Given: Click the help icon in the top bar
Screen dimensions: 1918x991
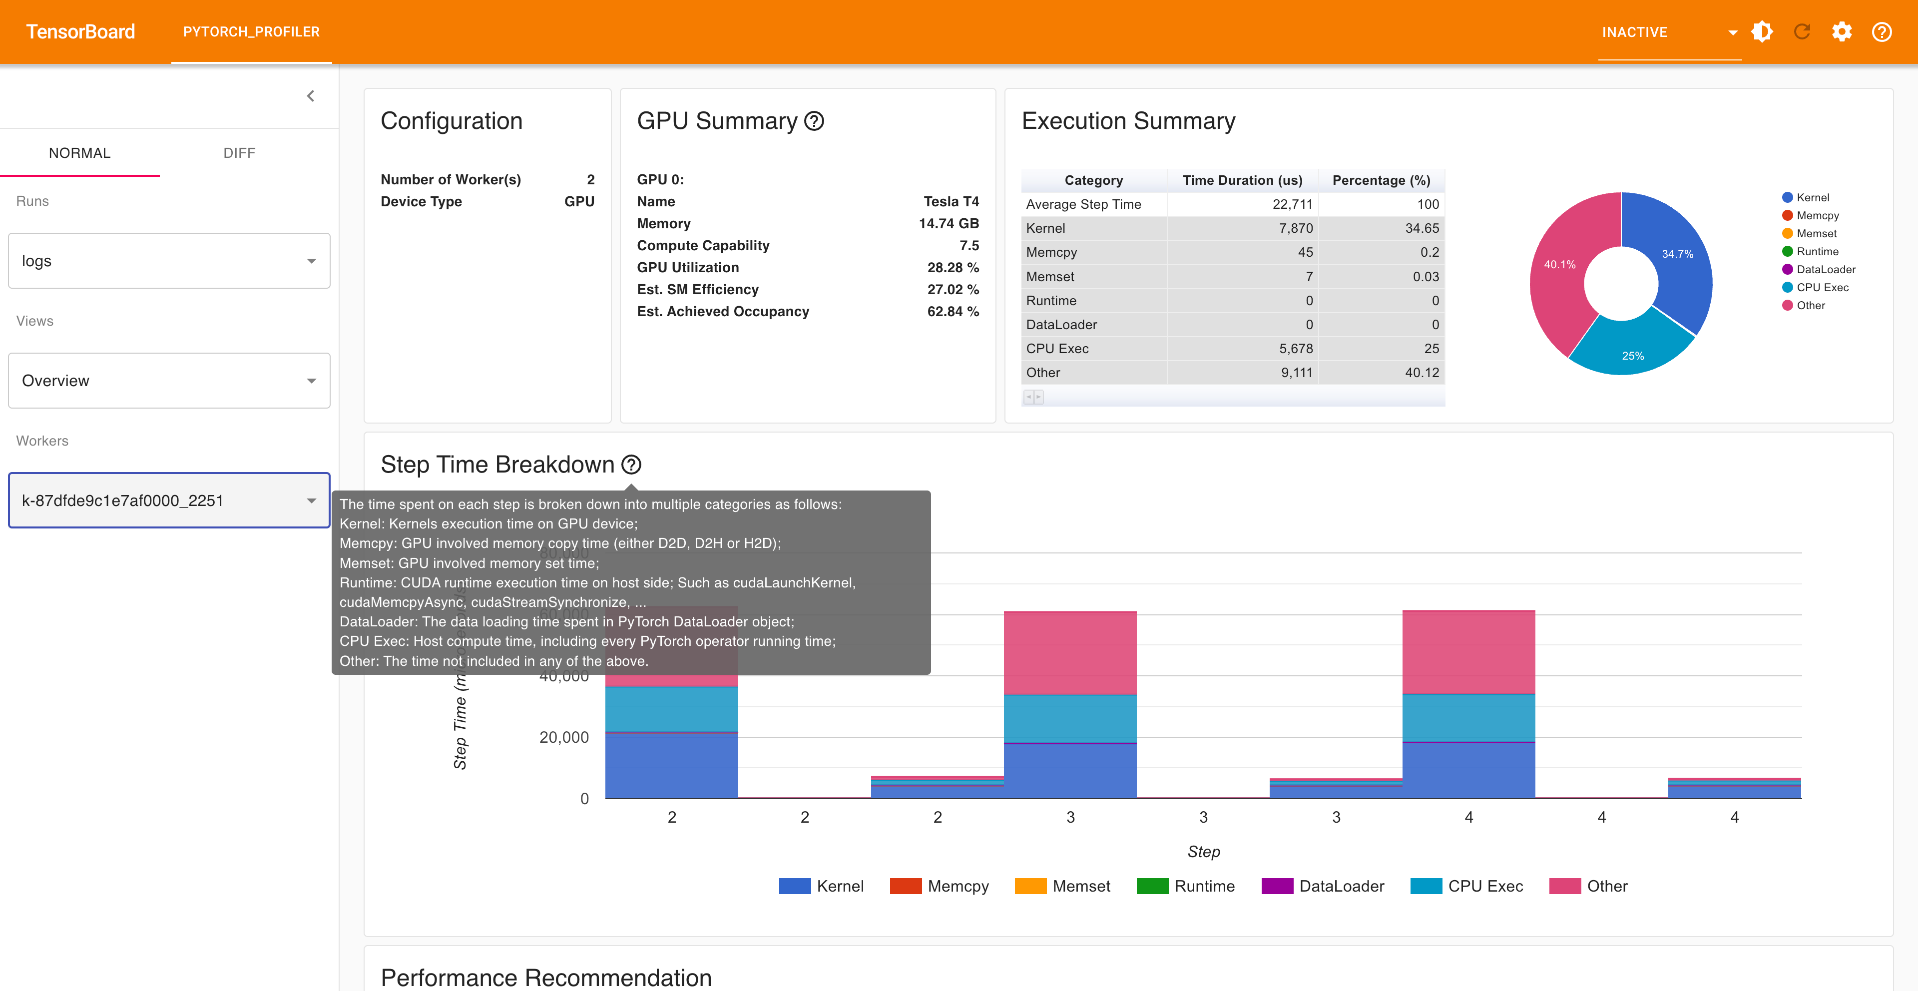Looking at the screenshot, I should (1882, 32).
